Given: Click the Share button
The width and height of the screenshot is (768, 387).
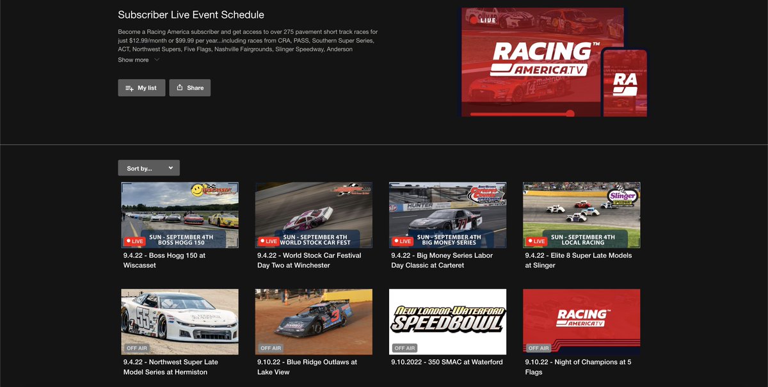Looking at the screenshot, I should [189, 88].
